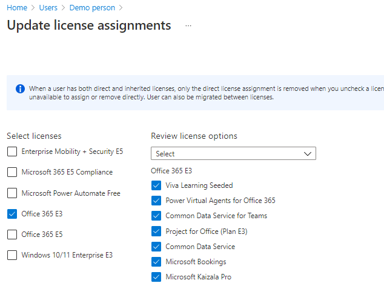Tick the Office 365 E5 checkbox
The height and width of the screenshot is (283, 384).
12,235
